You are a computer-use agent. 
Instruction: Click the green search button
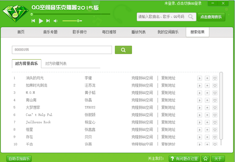point(123,50)
